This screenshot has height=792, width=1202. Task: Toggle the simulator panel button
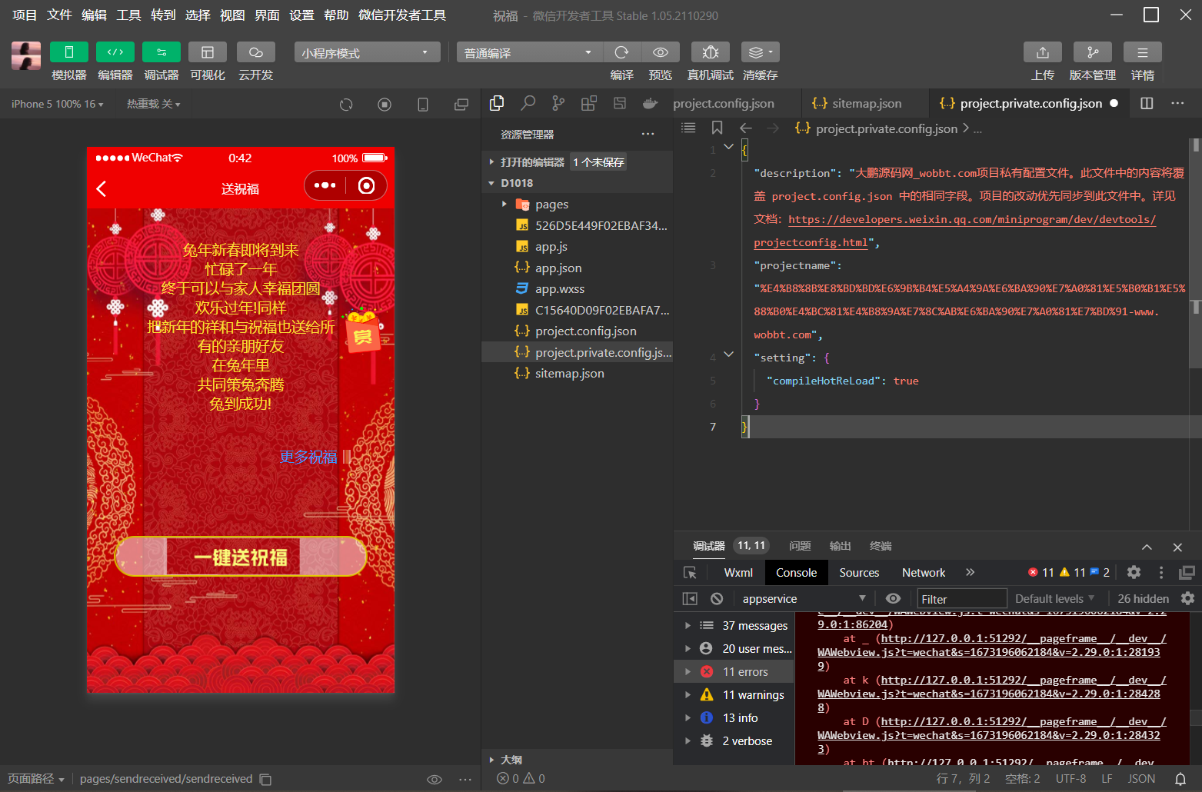(x=68, y=52)
